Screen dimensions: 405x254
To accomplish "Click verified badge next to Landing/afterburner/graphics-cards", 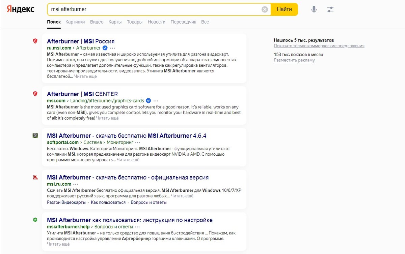I will pos(148,101).
